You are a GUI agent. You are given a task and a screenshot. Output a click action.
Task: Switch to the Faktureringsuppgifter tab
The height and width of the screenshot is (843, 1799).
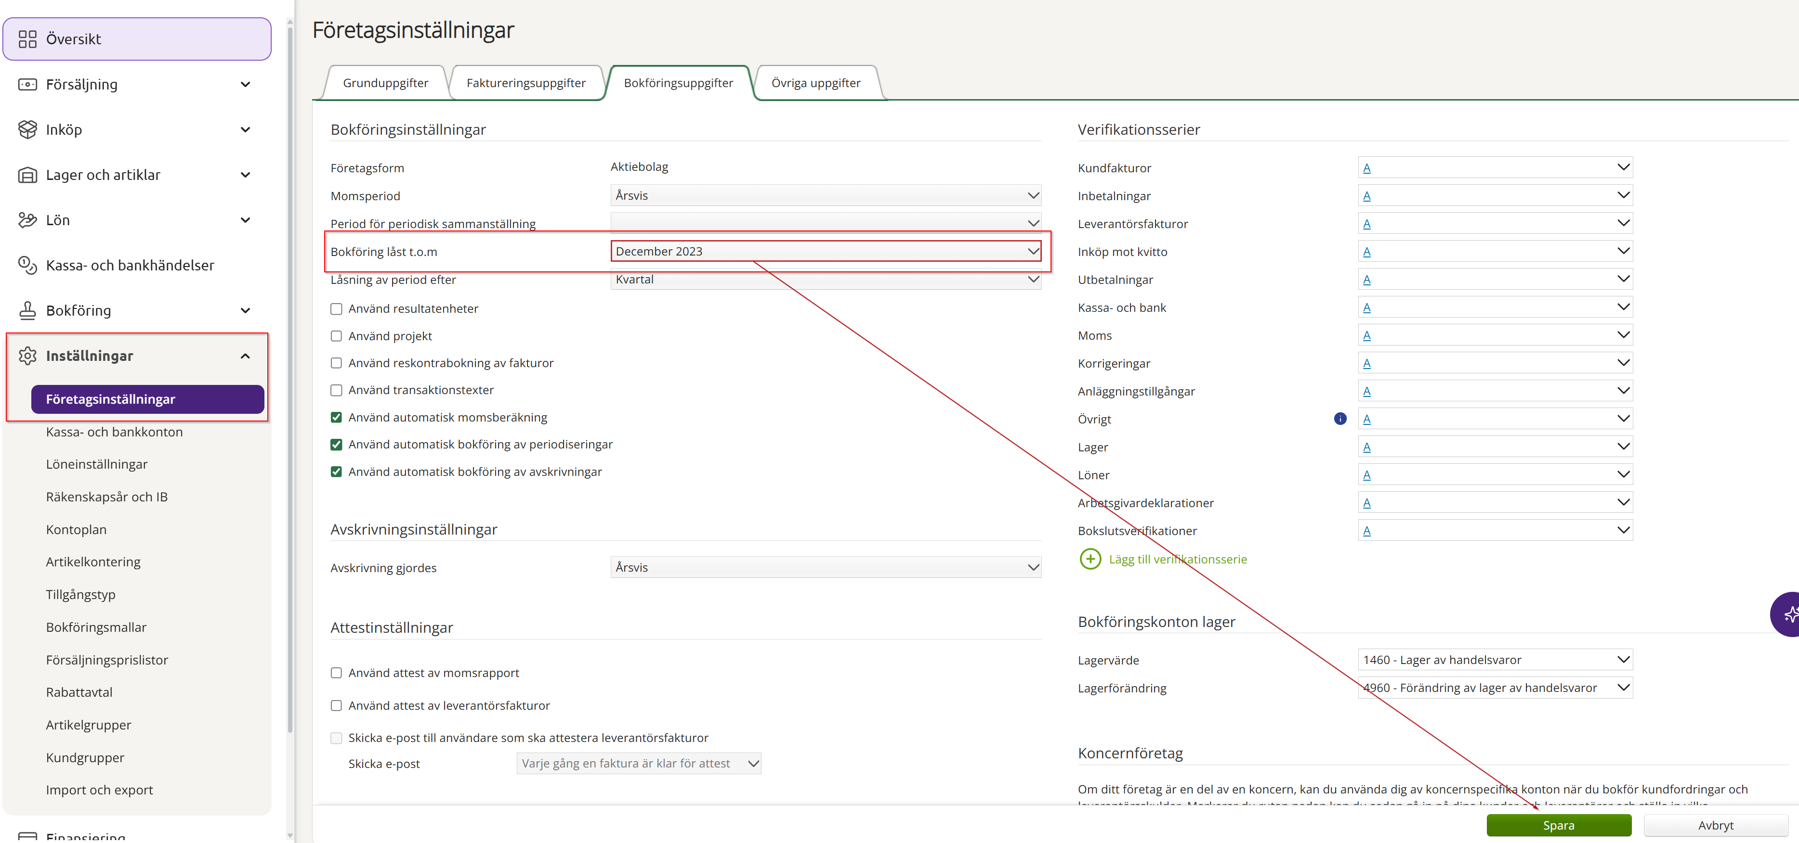[x=525, y=83]
